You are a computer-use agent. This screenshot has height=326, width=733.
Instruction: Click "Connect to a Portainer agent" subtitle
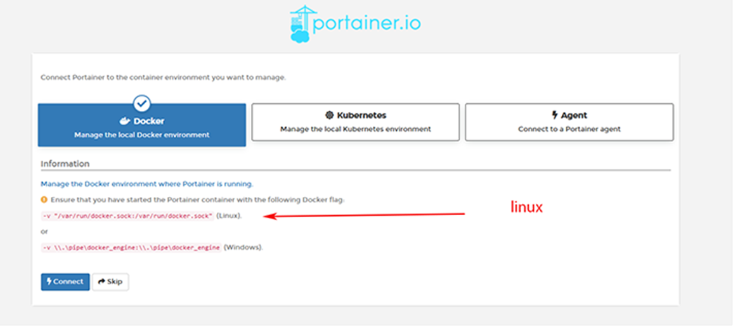[569, 129]
